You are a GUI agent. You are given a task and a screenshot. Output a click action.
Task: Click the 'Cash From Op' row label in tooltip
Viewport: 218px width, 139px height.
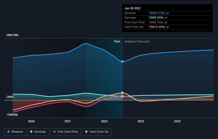tap(134, 27)
